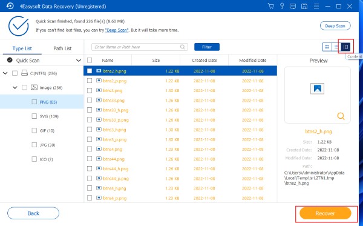Switch to the Path List tab

pyautogui.click(x=62, y=48)
